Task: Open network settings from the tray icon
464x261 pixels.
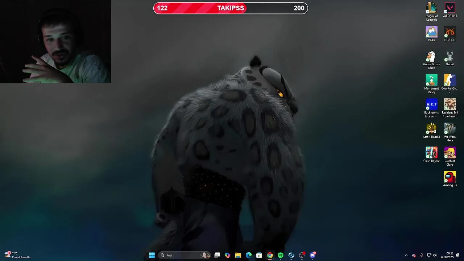Action: pos(429,255)
